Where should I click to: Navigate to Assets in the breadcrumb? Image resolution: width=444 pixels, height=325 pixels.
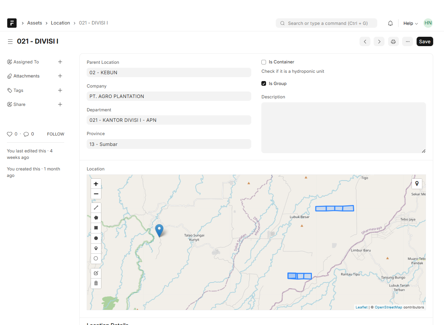(x=35, y=23)
